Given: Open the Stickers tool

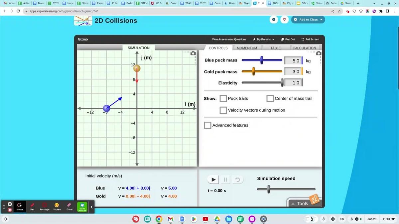Looking at the screenshot, I should [x=57, y=206].
